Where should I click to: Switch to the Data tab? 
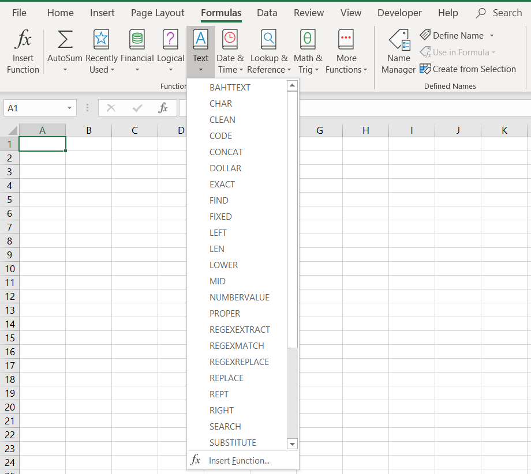267,13
